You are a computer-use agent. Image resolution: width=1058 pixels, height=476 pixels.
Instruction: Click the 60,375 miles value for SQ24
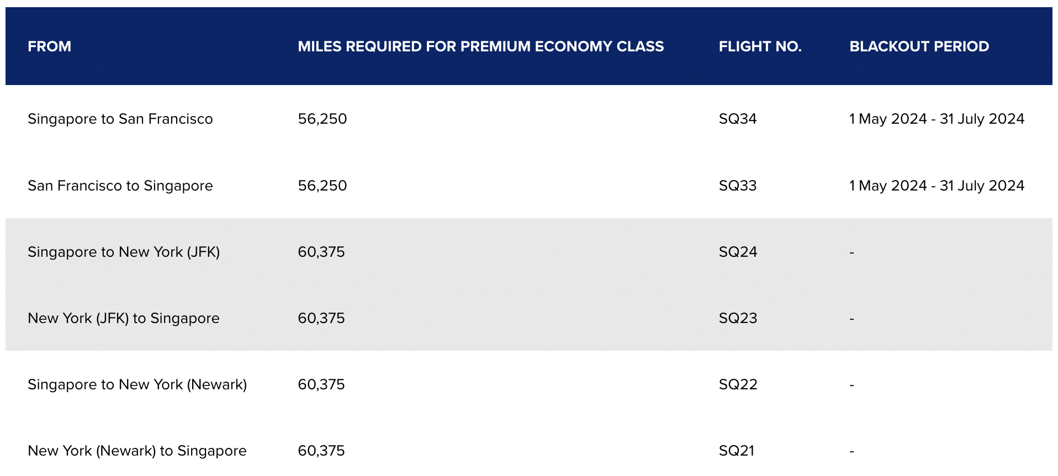click(x=321, y=252)
